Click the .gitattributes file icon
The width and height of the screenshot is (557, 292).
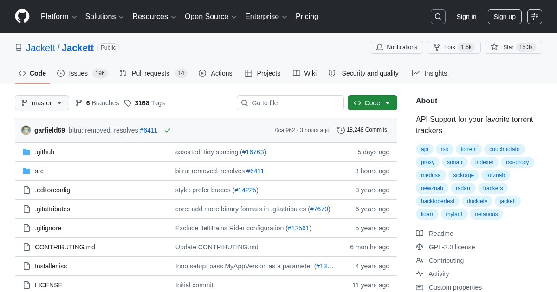click(x=26, y=209)
